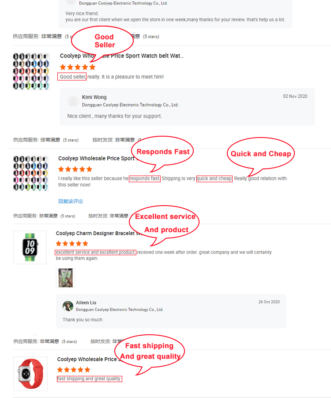Click the five-star rating of Good seller review
331x398 pixels.
point(78,67)
